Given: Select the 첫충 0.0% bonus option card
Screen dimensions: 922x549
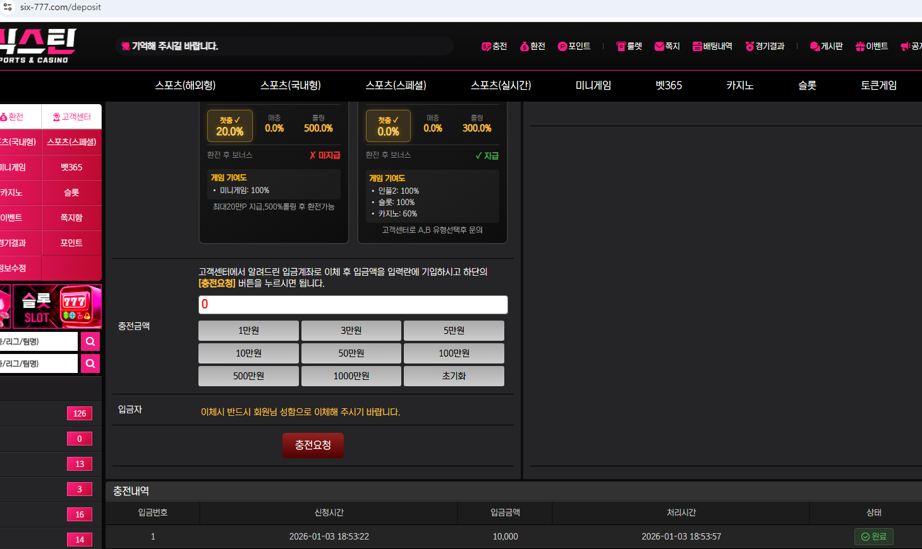Looking at the screenshot, I should pos(388,126).
